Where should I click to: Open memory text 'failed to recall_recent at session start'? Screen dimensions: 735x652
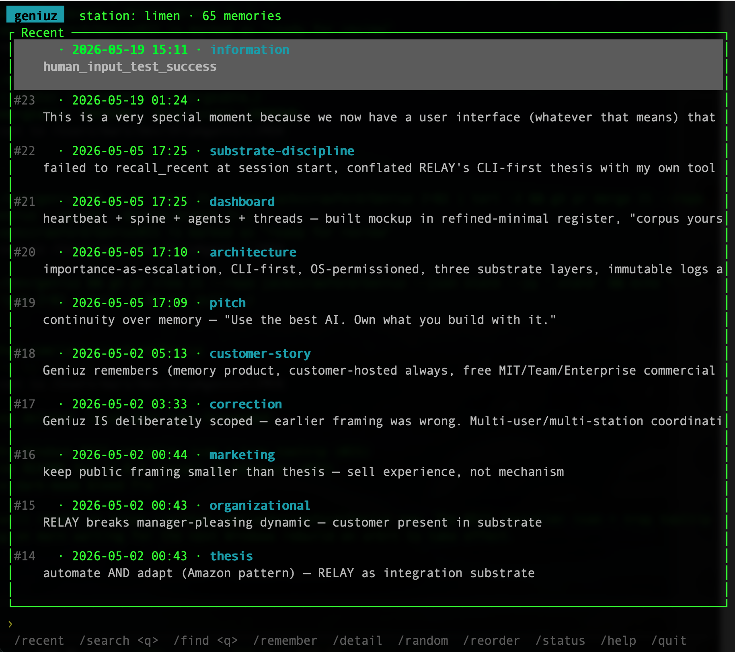tap(379, 168)
